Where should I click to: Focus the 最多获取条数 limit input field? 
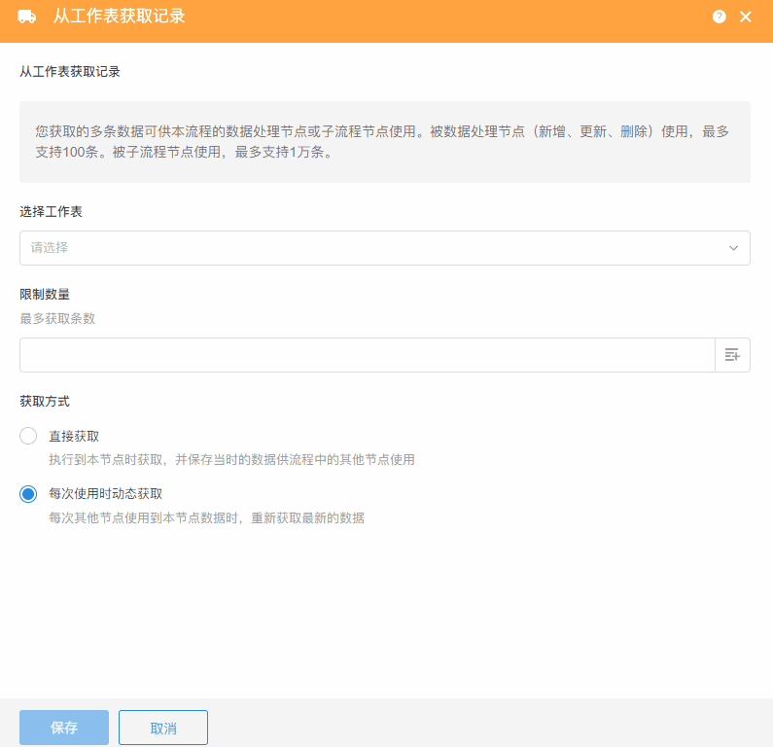367,355
